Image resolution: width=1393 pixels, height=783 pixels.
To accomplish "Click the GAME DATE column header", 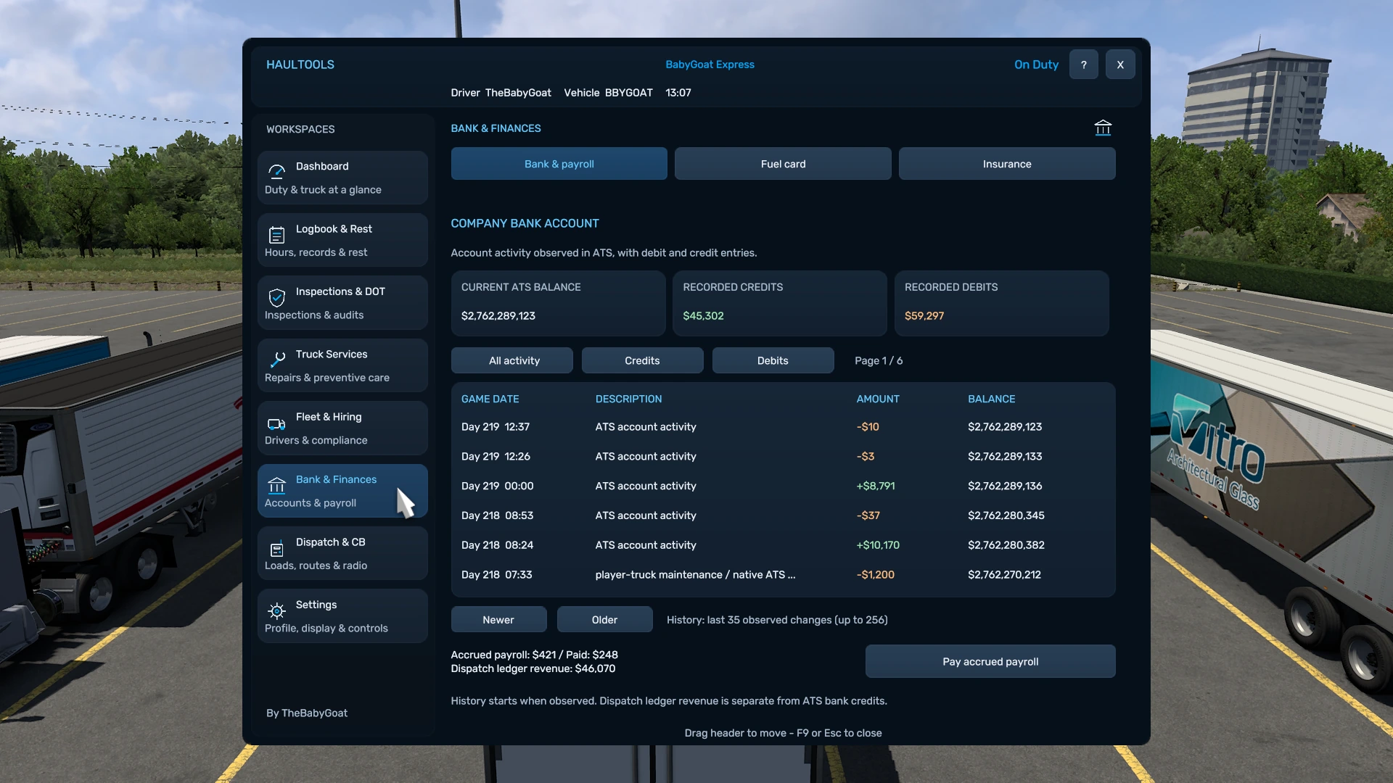I will (x=490, y=399).
